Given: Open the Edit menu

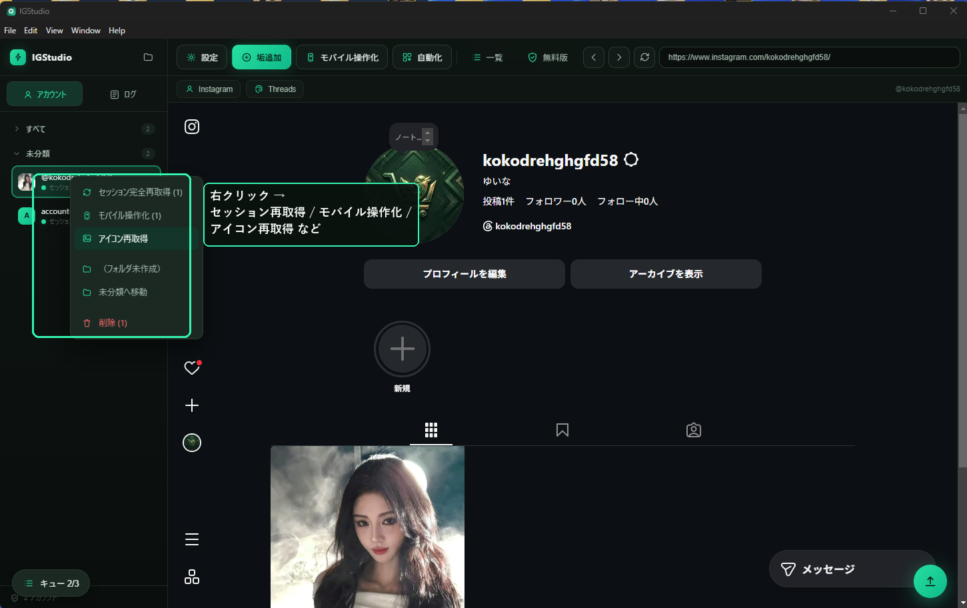Looking at the screenshot, I should pyautogui.click(x=31, y=31).
